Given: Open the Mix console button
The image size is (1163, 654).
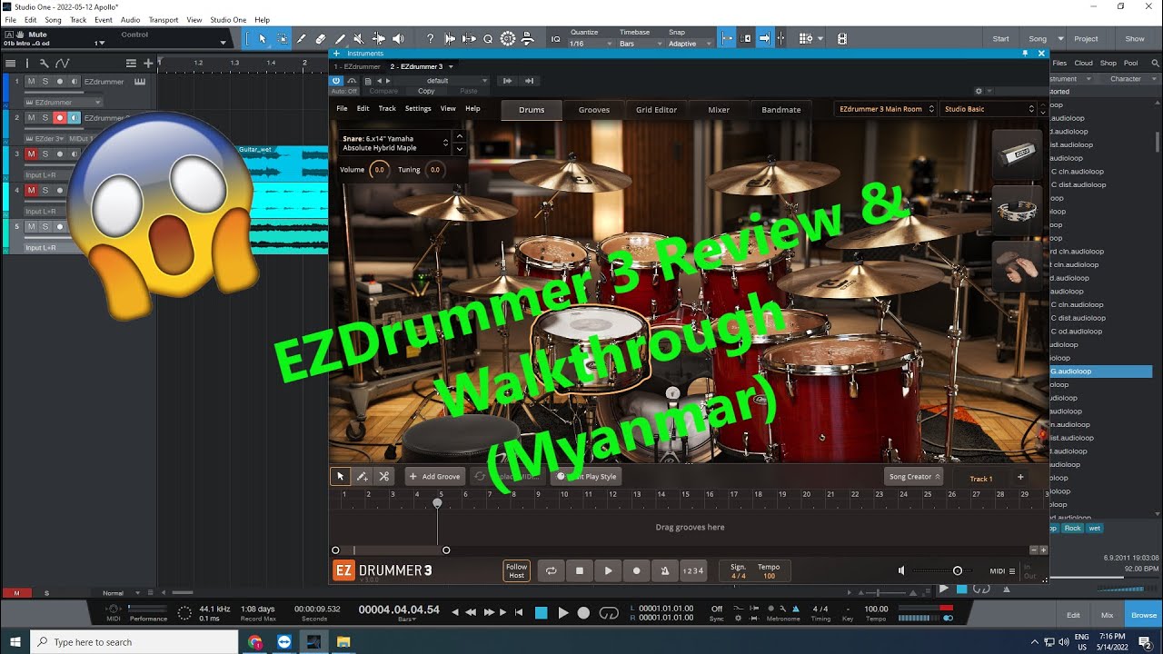Looking at the screenshot, I should 1107,615.
